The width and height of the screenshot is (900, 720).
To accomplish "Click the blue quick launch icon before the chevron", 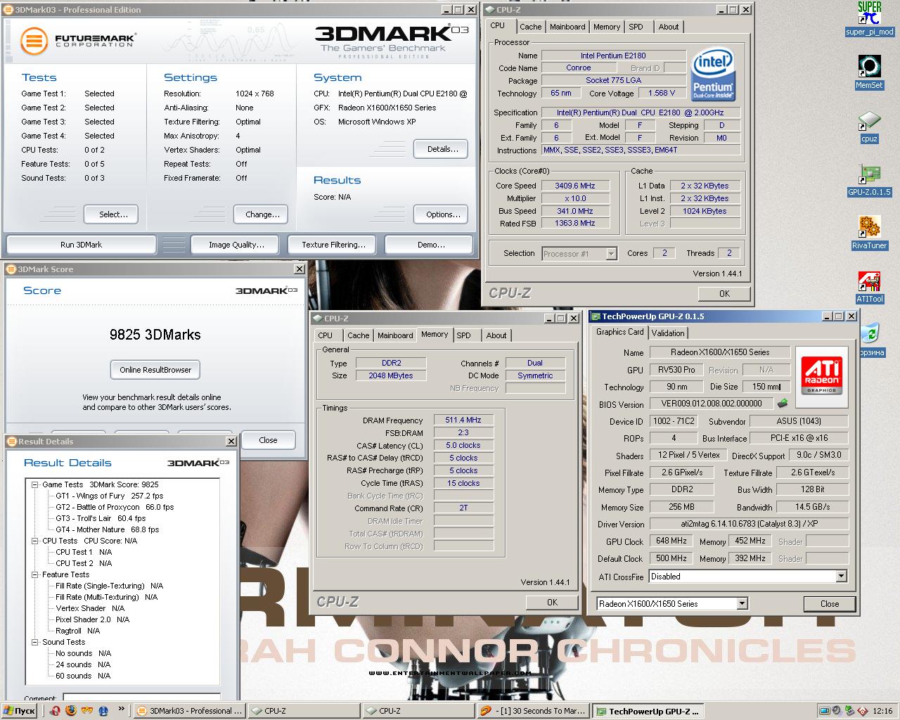I will click(x=103, y=711).
